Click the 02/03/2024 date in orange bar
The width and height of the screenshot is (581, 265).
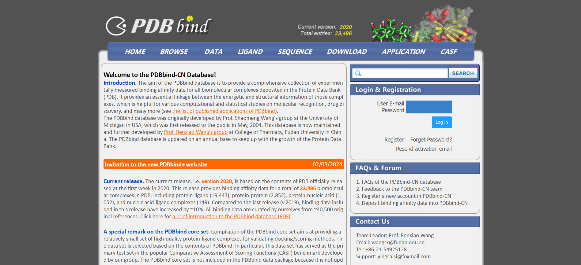(327, 164)
